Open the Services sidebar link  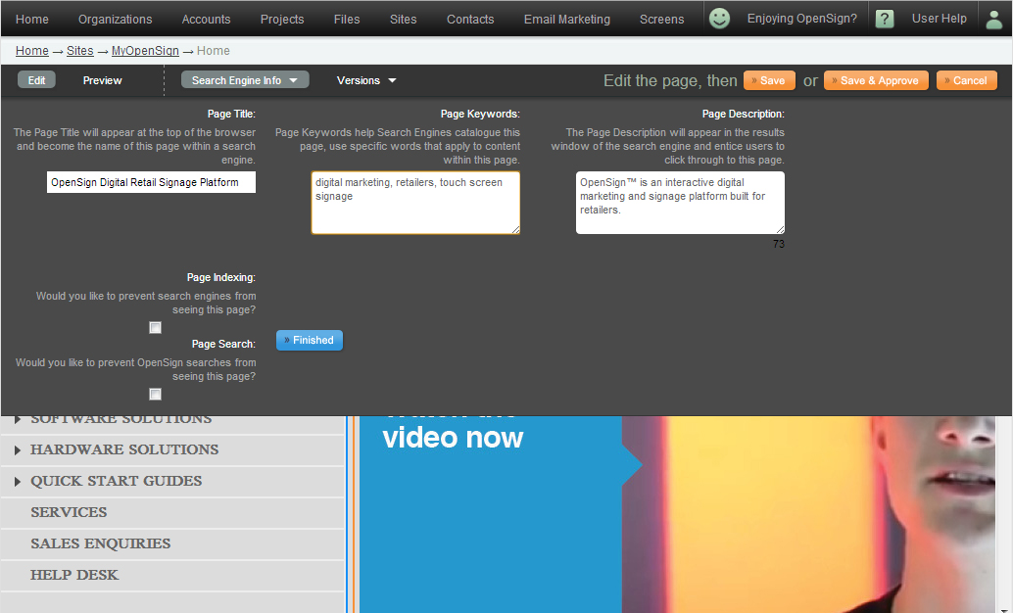69,512
